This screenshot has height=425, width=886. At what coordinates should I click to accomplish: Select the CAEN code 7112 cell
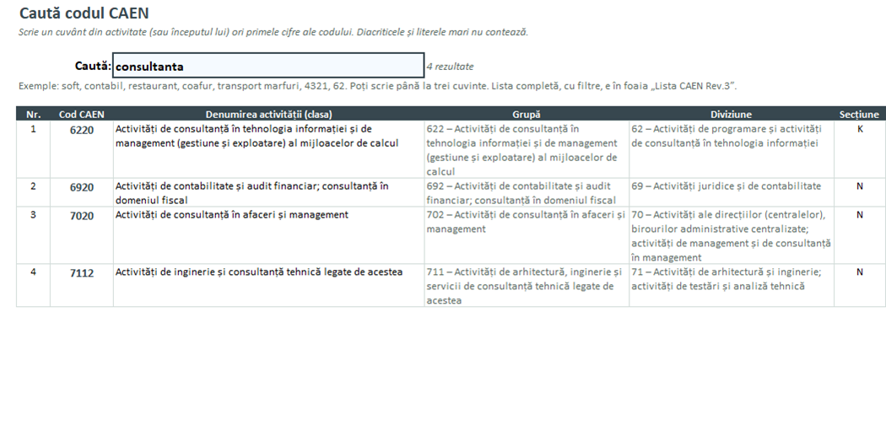coord(81,285)
